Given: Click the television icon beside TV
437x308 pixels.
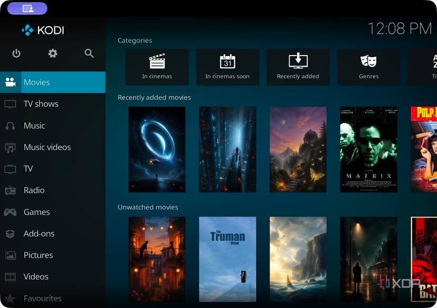Looking at the screenshot, I should click(10, 169).
